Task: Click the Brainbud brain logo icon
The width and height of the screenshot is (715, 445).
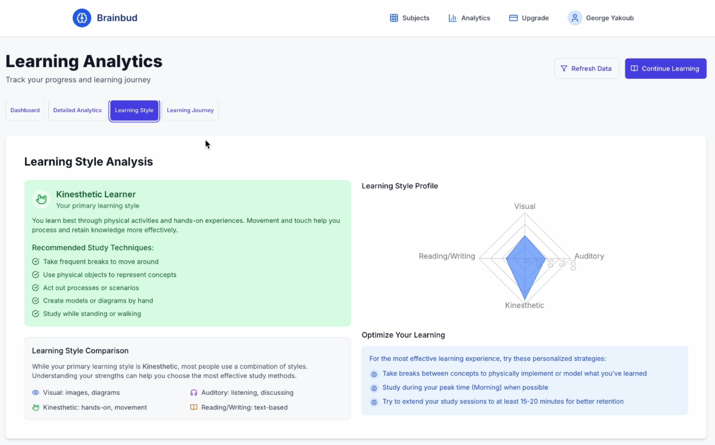Action: coord(82,18)
